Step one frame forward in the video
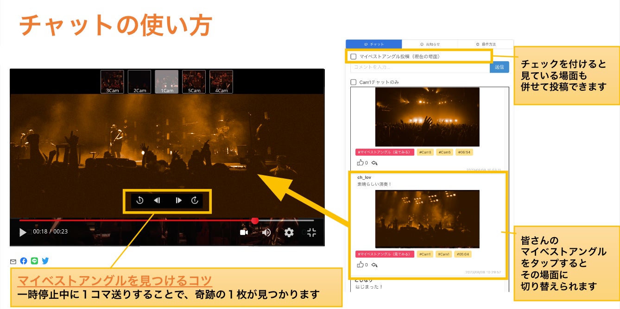 point(178,201)
